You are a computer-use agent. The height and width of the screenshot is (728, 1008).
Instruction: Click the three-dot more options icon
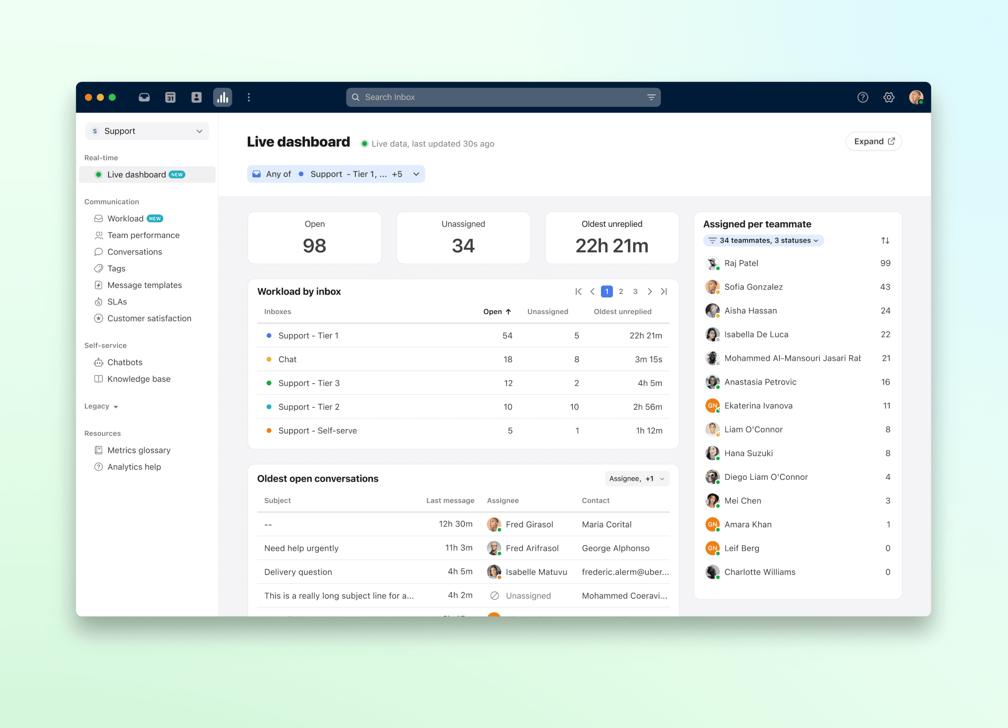[x=249, y=97]
